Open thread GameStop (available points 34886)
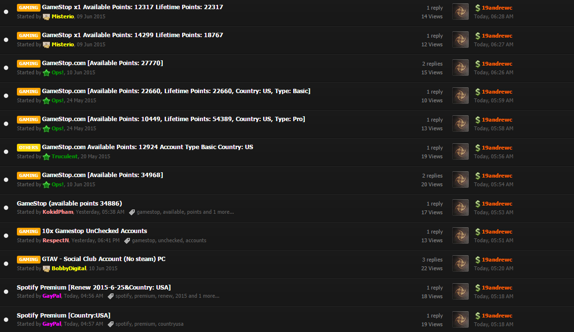The height and width of the screenshot is (332, 574). pos(70,203)
